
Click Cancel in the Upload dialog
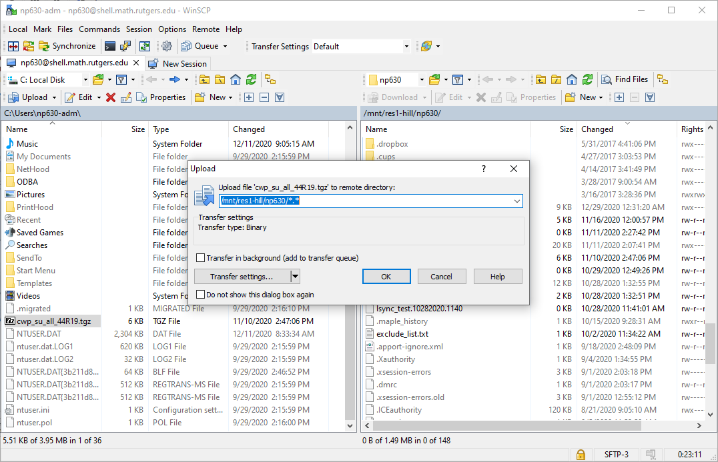tap(442, 277)
